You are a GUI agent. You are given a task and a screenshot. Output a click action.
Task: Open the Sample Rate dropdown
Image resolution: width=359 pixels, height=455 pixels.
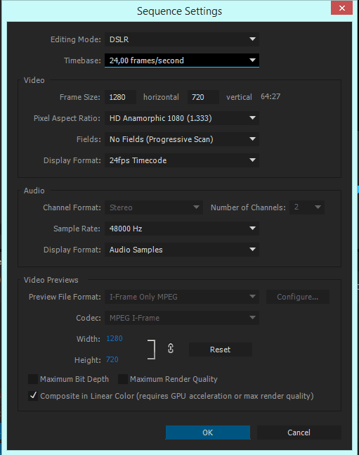point(182,229)
